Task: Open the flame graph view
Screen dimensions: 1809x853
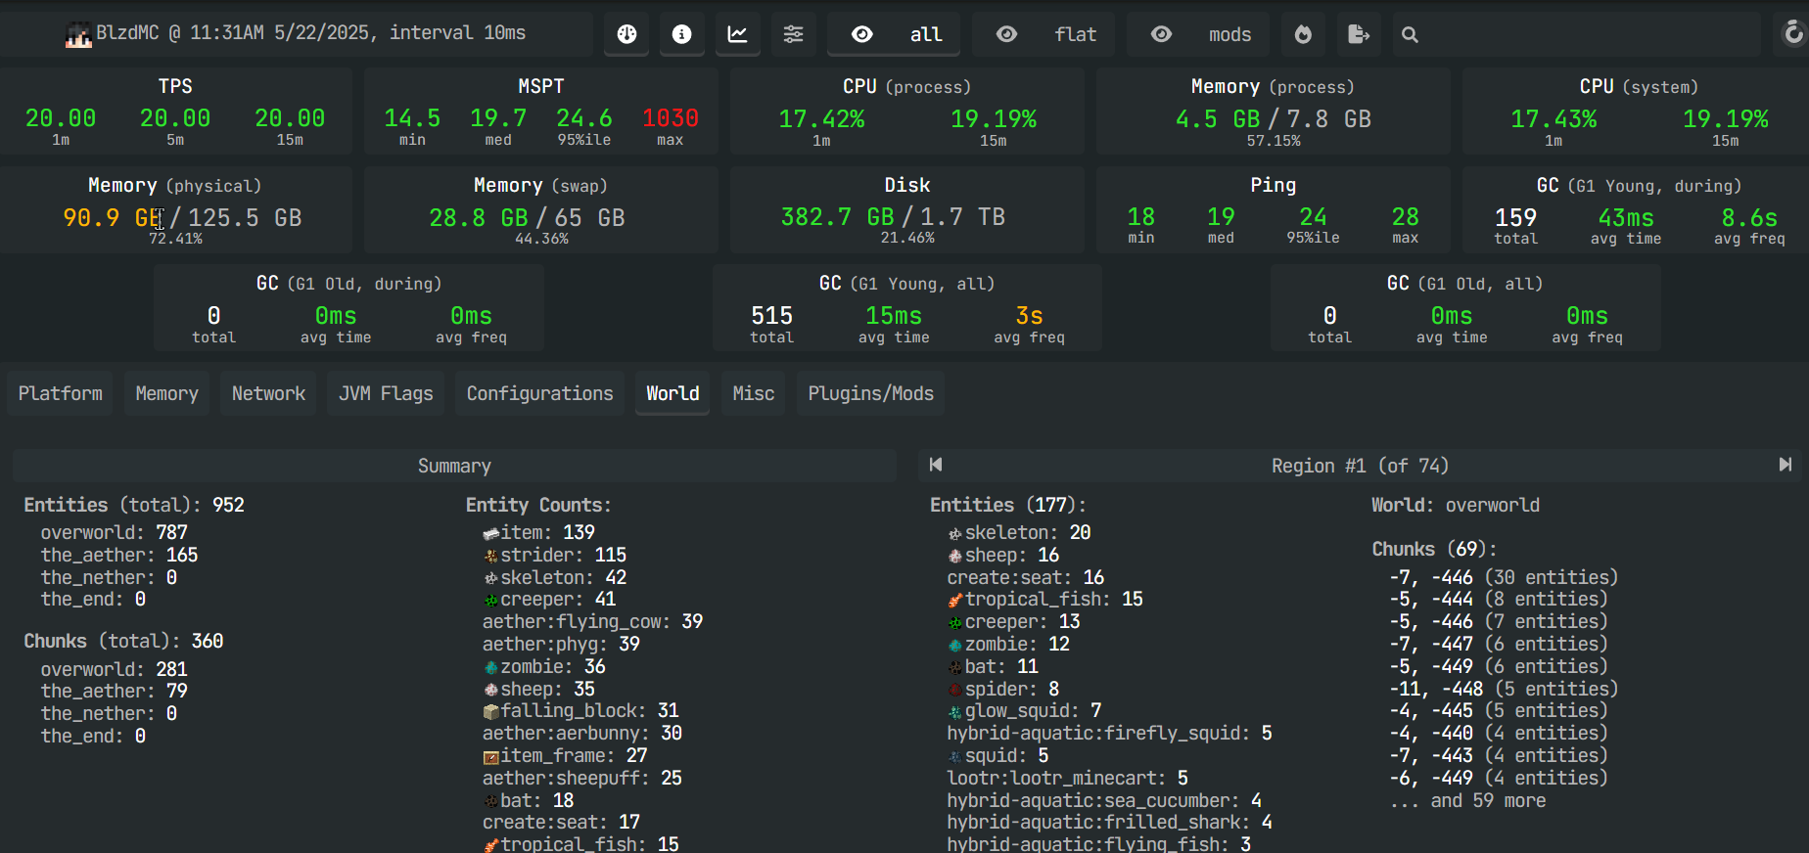Action: click(1303, 34)
